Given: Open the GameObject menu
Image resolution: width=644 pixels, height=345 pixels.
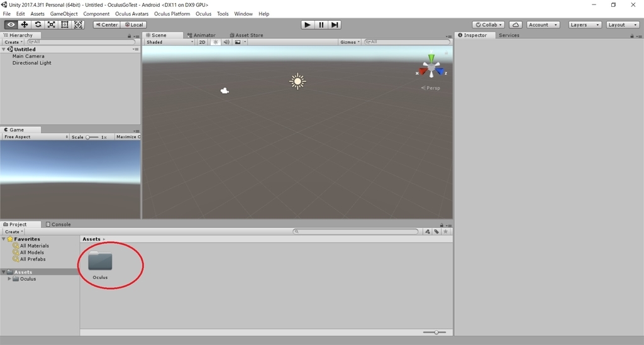Looking at the screenshot, I should pyautogui.click(x=64, y=14).
